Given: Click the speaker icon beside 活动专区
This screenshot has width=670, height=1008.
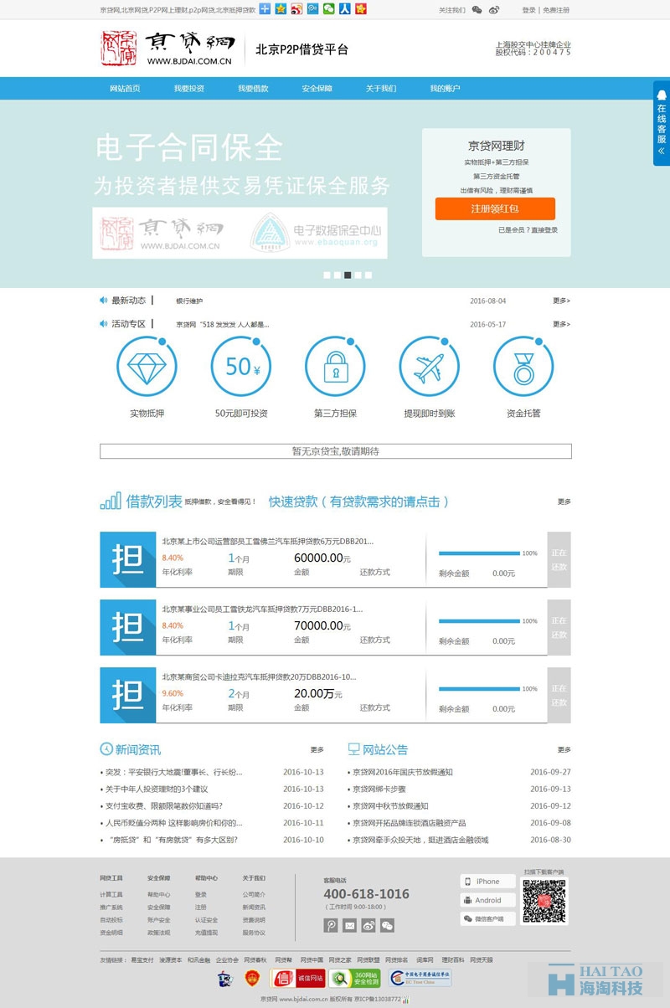Looking at the screenshot, I should (104, 324).
